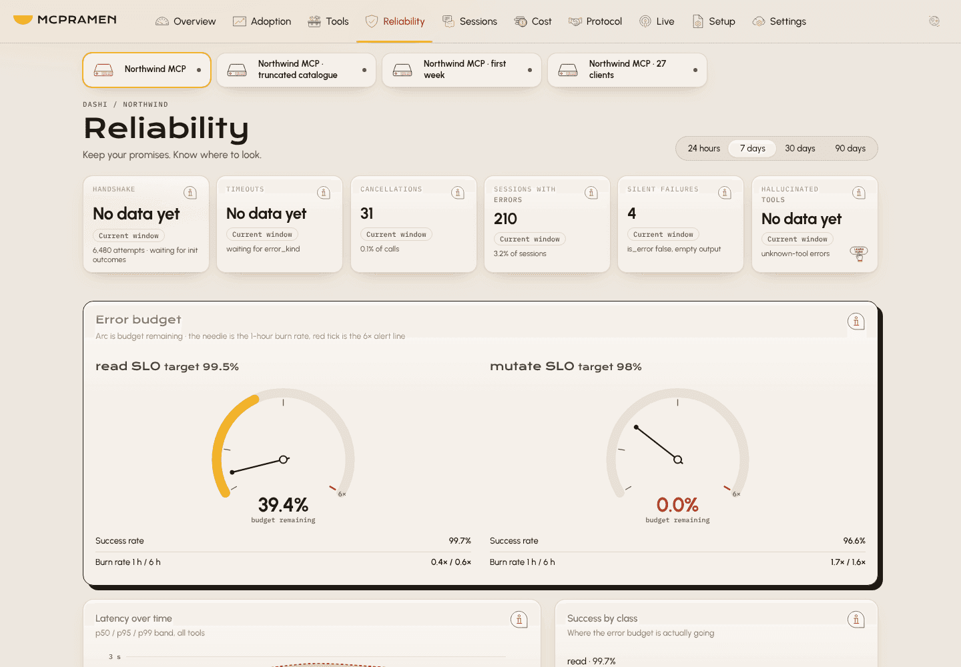Click the 210 sessions with errors value
Screen dimensions: 961x667
[505, 219]
